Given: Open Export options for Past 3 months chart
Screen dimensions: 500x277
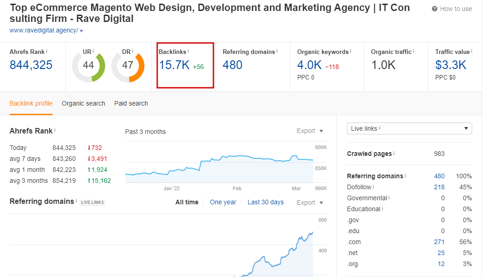Looking at the screenshot, I should 310,131.
